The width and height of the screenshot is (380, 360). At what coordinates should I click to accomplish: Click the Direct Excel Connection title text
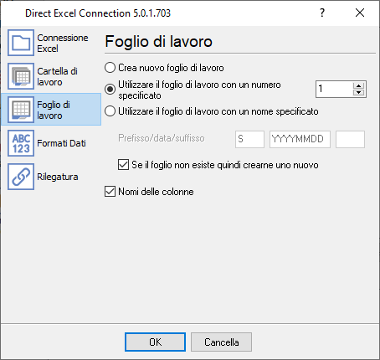[x=98, y=13]
